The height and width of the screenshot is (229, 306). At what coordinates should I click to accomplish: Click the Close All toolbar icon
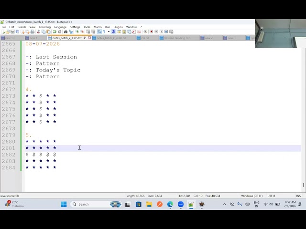pyautogui.click(x=28, y=31)
